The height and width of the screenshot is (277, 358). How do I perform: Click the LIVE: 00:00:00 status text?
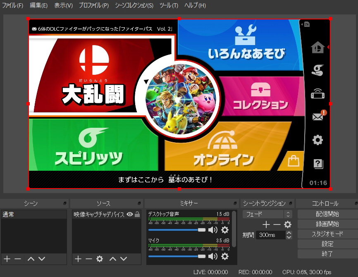[x=210, y=272]
